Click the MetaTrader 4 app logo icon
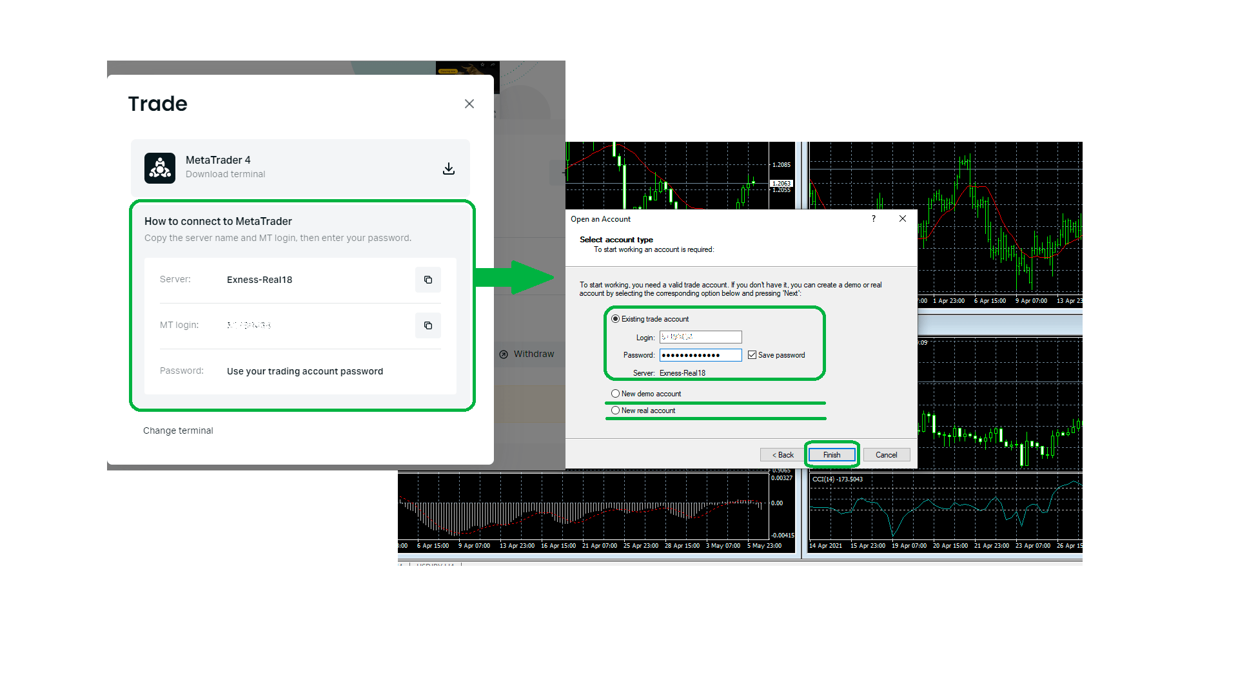 coord(159,168)
